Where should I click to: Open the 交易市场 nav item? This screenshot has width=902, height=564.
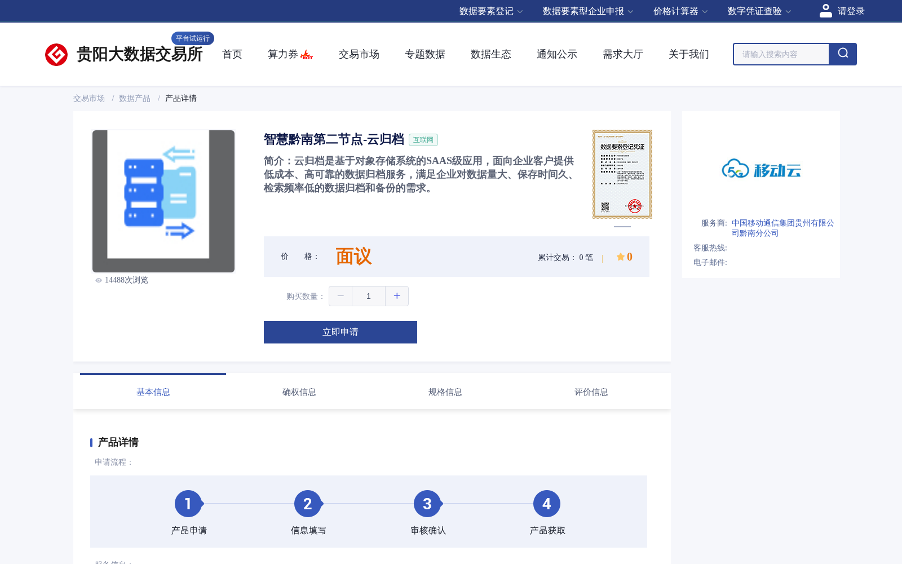click(359, 54)
